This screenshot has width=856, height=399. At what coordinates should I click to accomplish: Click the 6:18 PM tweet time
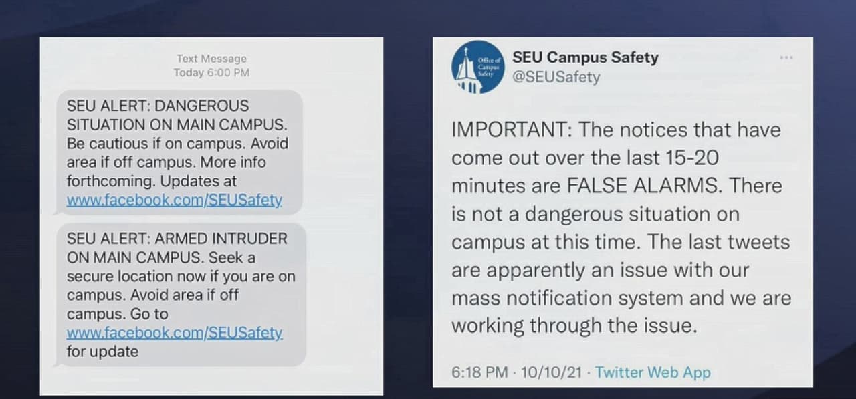point(479,372)
